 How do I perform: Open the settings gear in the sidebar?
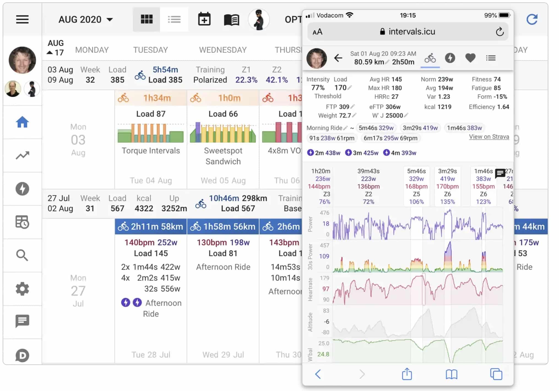click(x=23, y=289)
